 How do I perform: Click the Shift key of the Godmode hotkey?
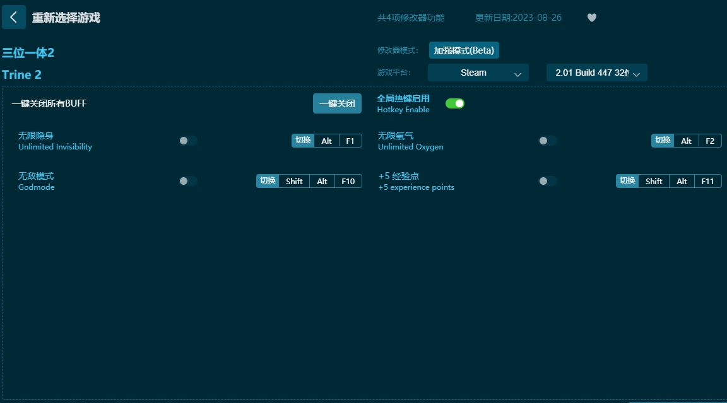coord(294,181)
